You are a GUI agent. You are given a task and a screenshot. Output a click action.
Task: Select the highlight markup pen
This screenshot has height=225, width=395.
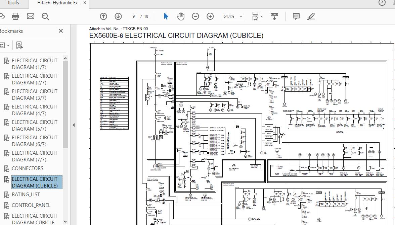(x=311, y=16)
